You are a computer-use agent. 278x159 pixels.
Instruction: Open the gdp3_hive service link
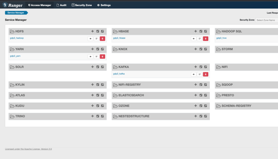pos(221,38)
